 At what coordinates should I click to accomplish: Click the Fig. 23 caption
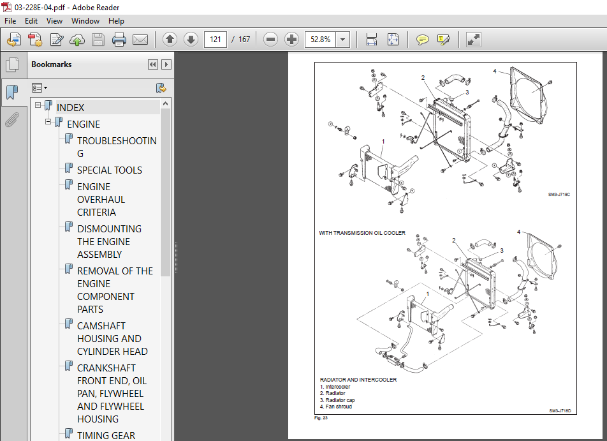(321, 418)
